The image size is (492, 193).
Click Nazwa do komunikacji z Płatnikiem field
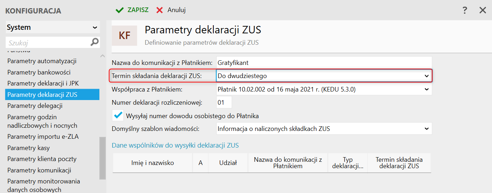[324, 63]
